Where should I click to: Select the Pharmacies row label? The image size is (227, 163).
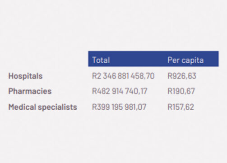pyautogui.click(x=30, y=91)
